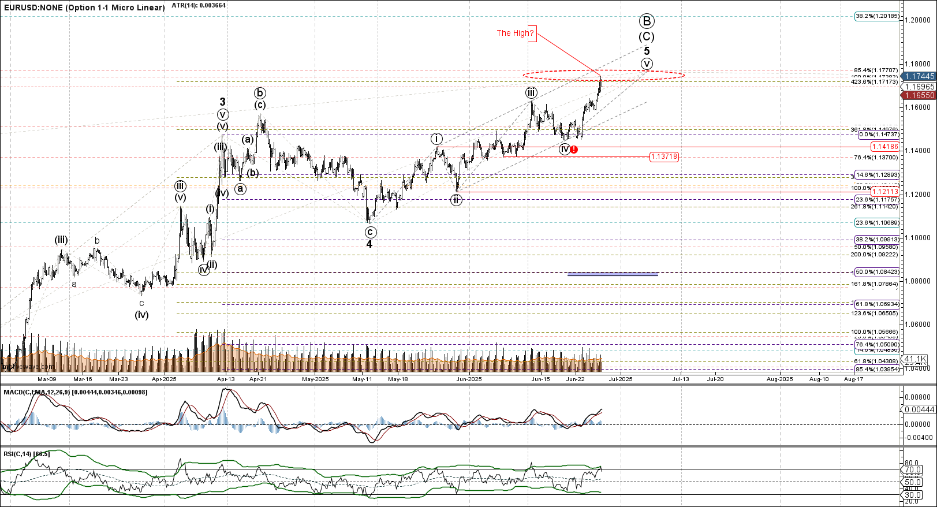This screenshot has width=937, height=507.
Task: Click the blue 1.17445 price marker
Action: pos(919,76)
